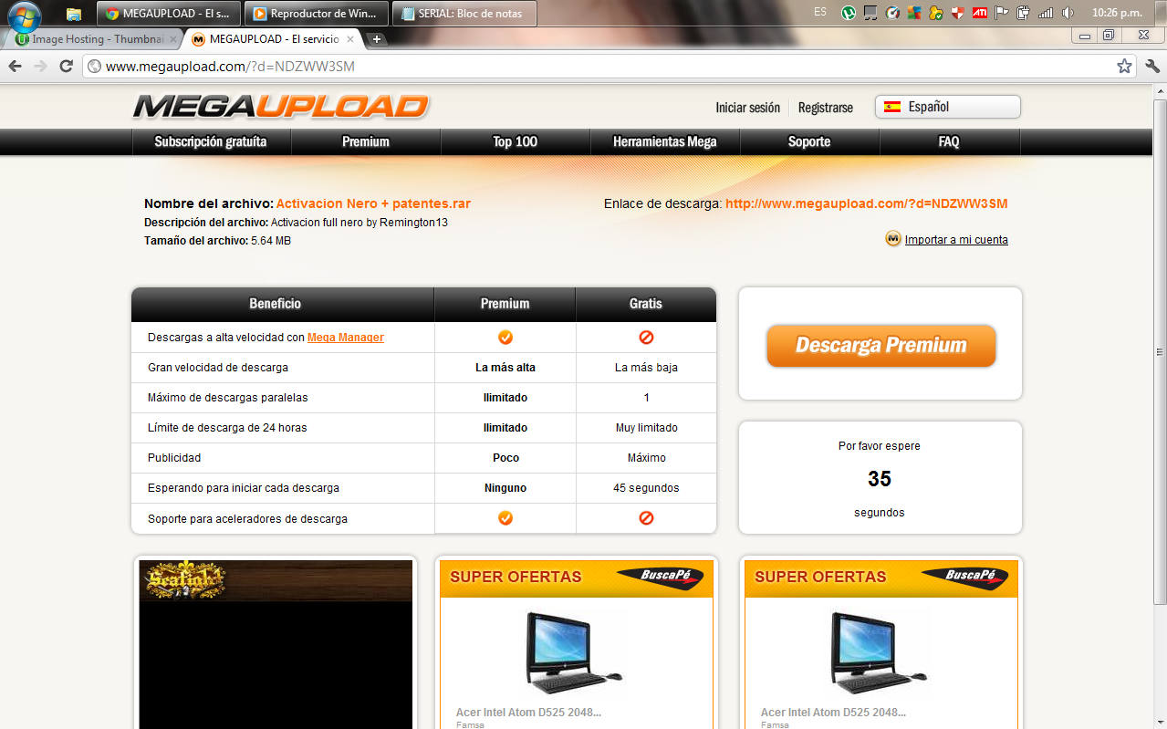Click the Mega Manager link
Image resolution: width=1167 pixels, height=729 pixels.
point(346,338)
